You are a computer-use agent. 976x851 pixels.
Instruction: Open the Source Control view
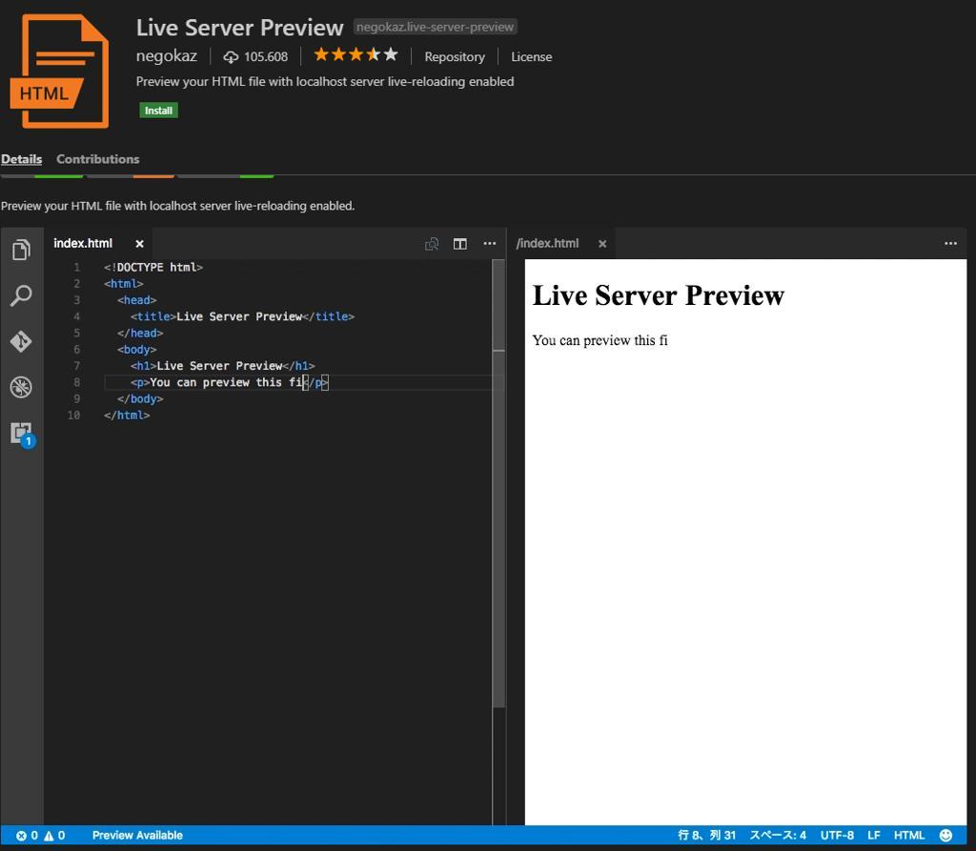click(x=21, y=341)
